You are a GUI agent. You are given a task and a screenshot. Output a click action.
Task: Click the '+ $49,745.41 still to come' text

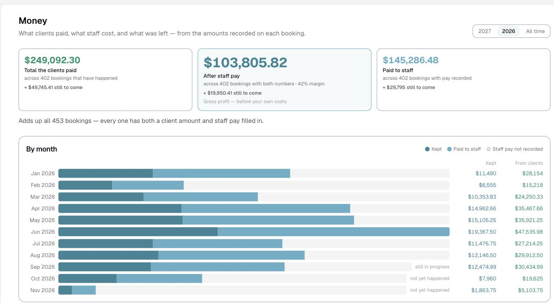(x=53, y=87)
